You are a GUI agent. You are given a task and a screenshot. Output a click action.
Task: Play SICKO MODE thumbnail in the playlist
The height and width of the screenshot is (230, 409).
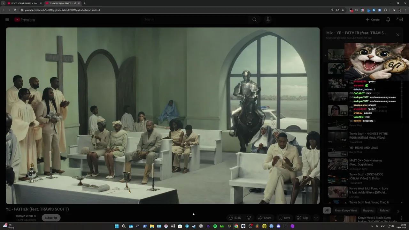tap(337, 178)
